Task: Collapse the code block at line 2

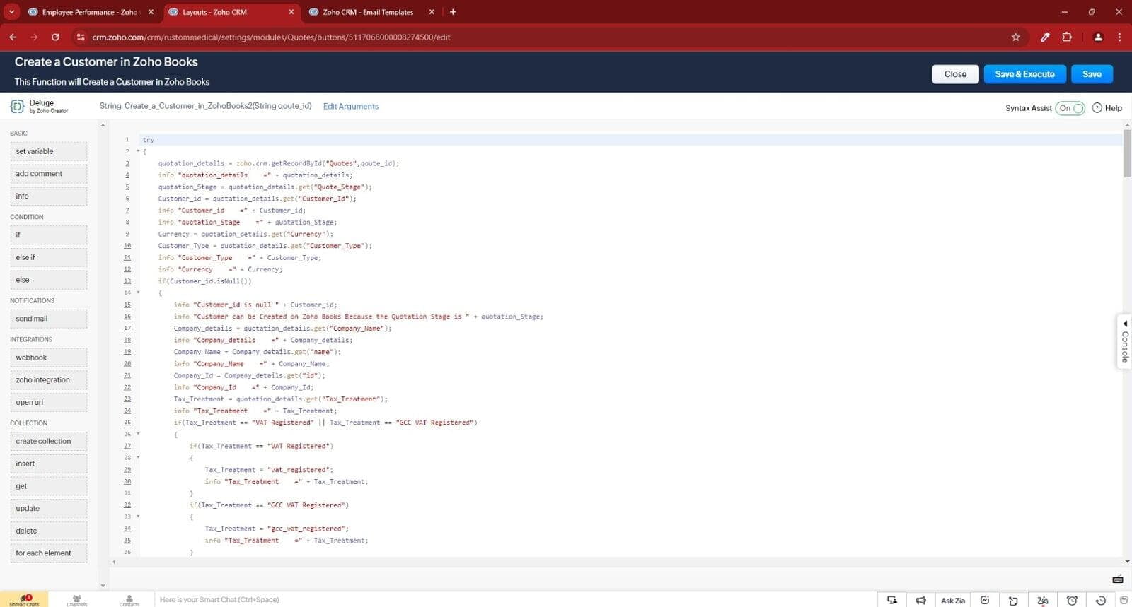Action: pos(138,151)
